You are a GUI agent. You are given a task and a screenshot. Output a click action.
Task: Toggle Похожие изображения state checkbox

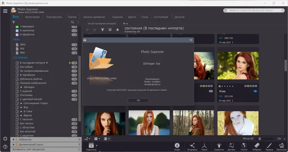[x=17, y=83]
